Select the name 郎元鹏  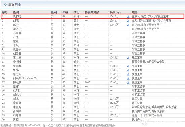pos(17,82)
